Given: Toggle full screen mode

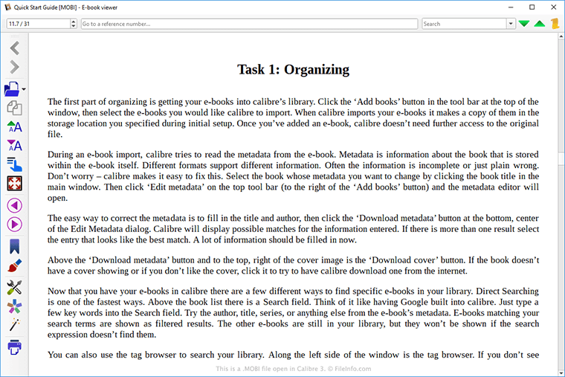Looking at the screenshot, I should pos(14,183).
